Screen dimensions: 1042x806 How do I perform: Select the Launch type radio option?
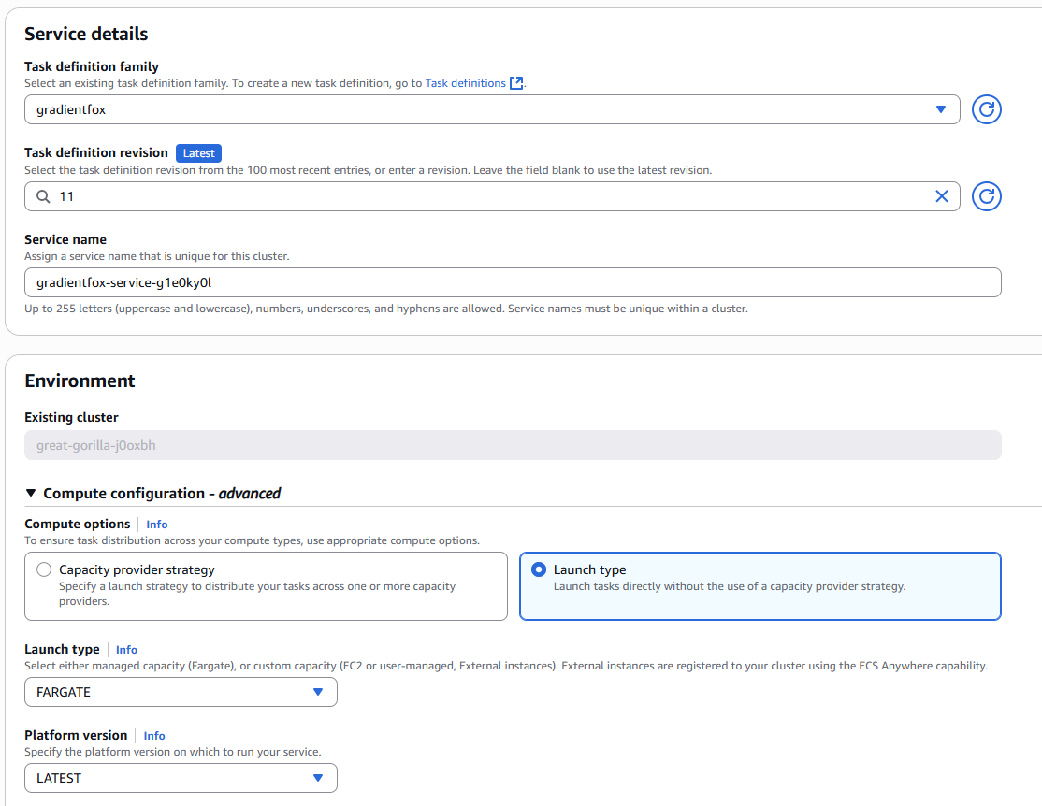click(x=539, y=569)
